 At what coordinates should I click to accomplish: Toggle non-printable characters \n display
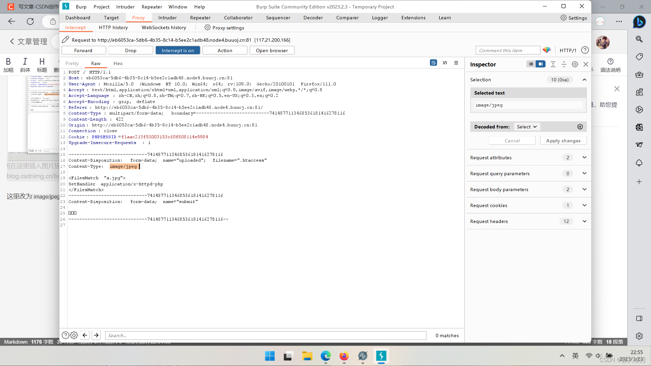tap(445, 63)
